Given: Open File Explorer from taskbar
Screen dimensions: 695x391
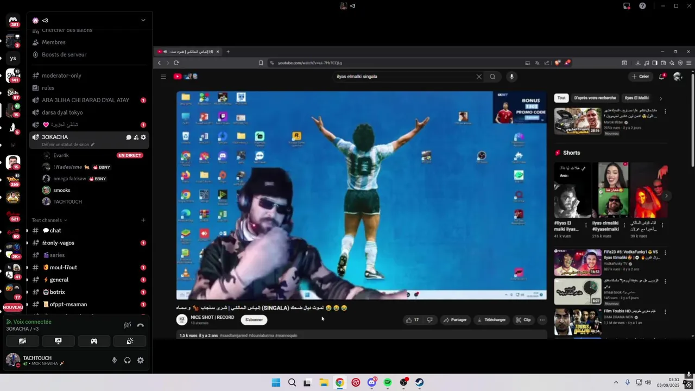Looking at the screenshot, I should click(x=324, y=382).
